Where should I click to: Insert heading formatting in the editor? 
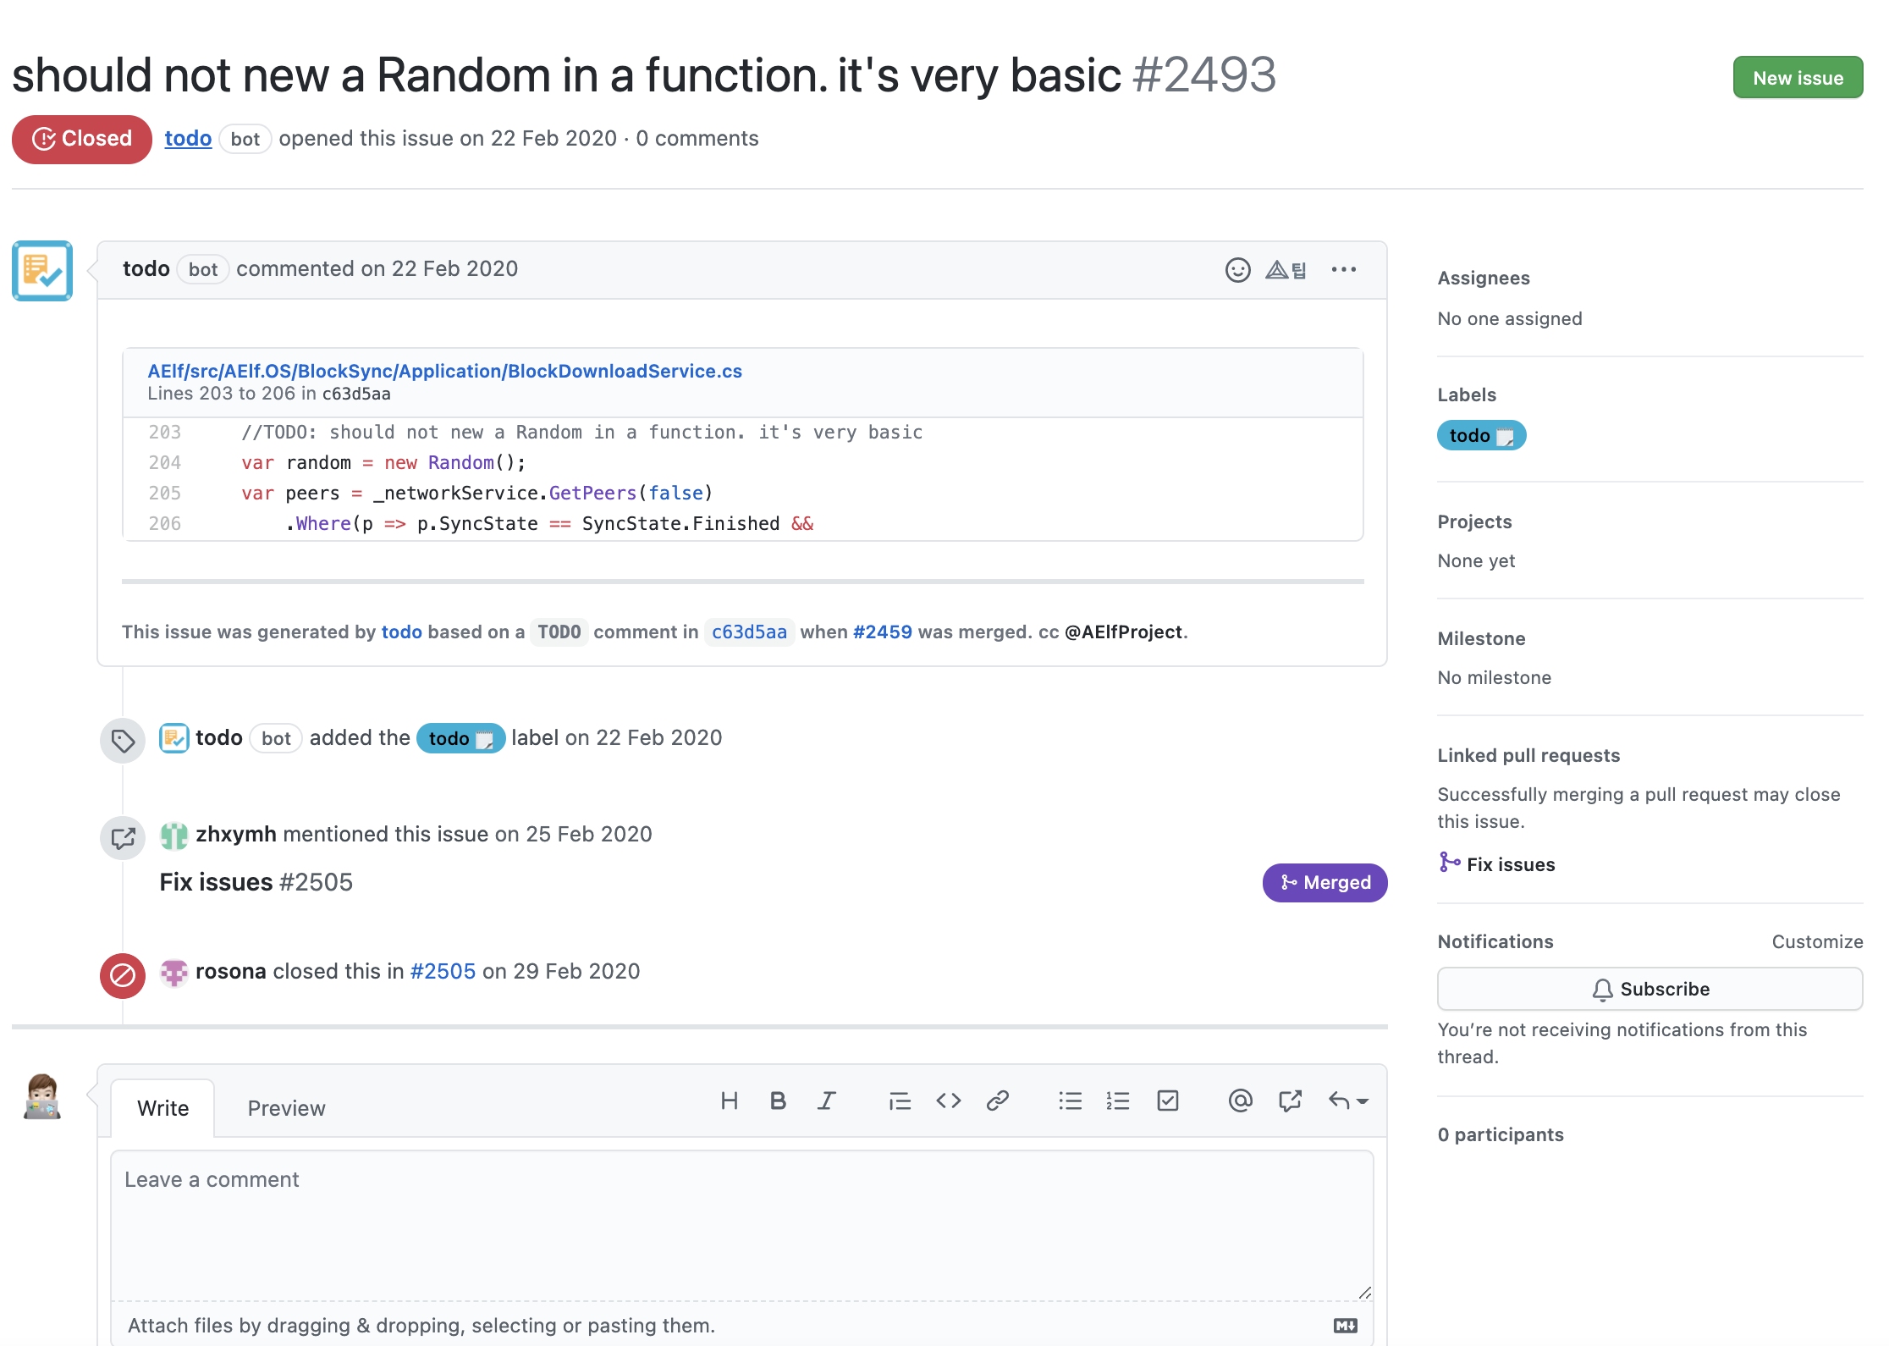(729, 1101)
